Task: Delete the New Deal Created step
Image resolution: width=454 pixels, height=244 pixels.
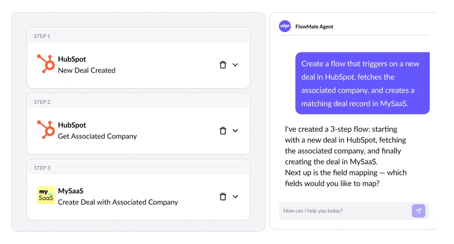Action: 223,65
